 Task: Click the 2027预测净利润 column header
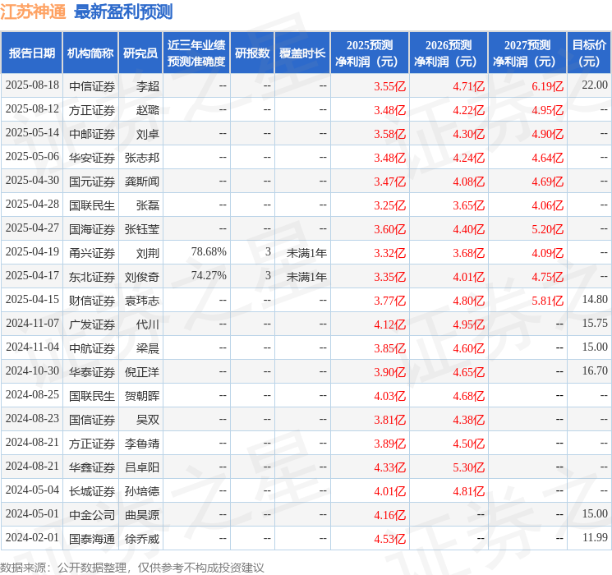click(x=527, y=53)
